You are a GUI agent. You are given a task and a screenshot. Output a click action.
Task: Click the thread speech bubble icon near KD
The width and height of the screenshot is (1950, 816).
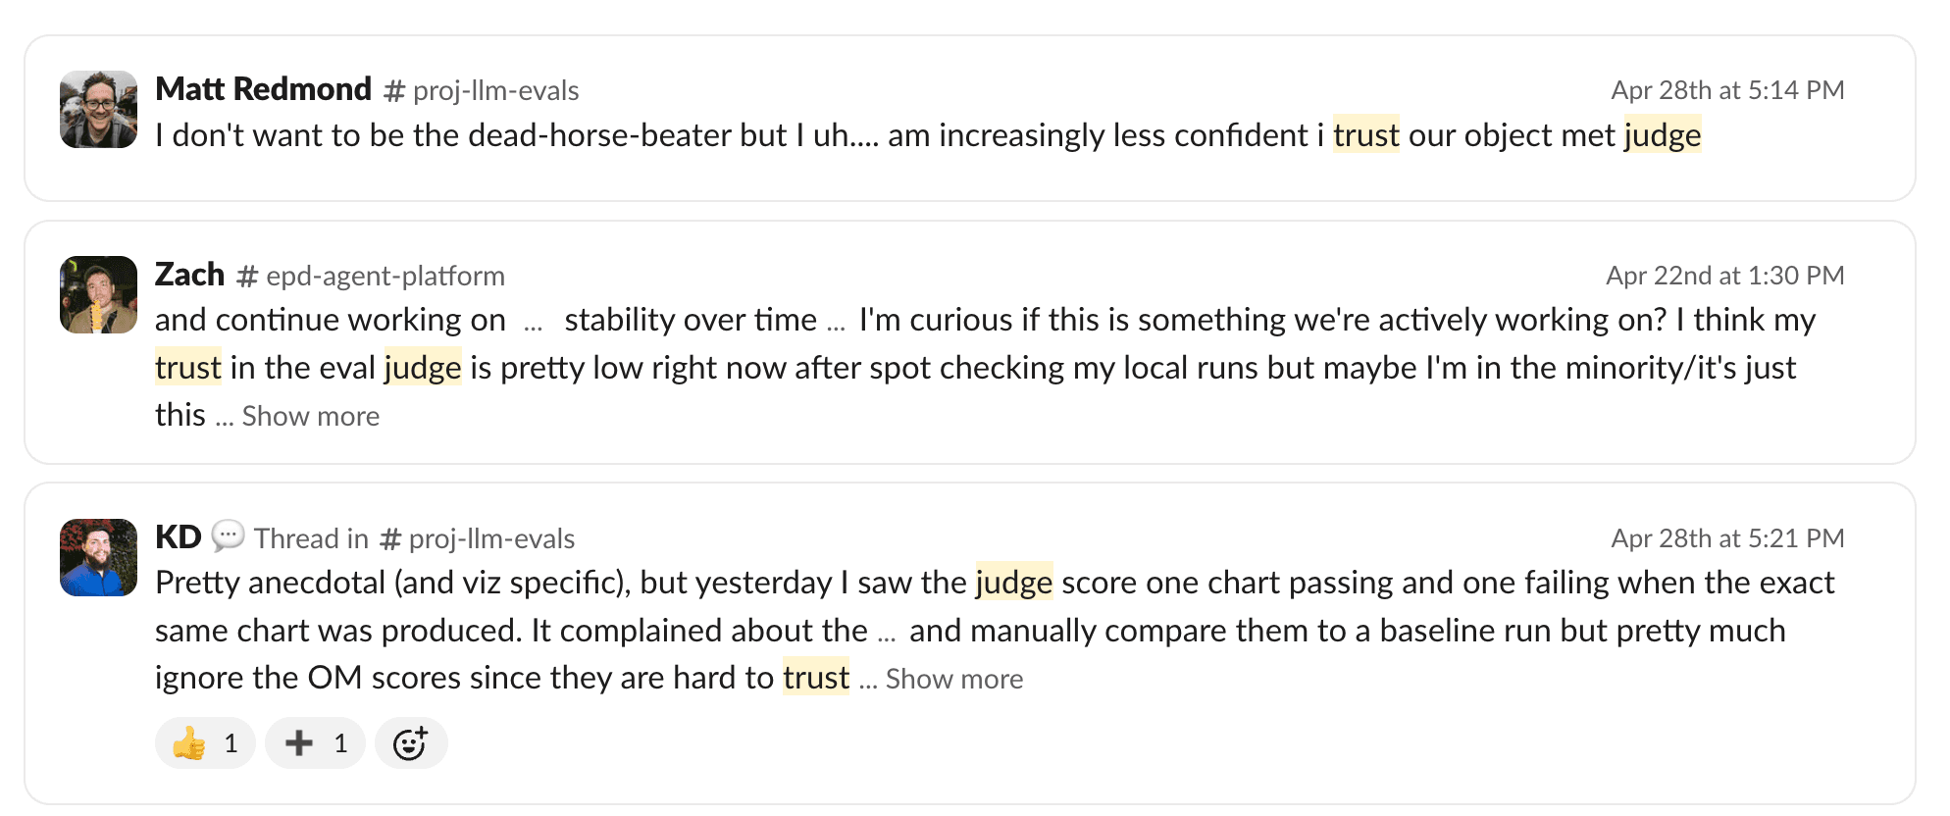coord(228,535)
